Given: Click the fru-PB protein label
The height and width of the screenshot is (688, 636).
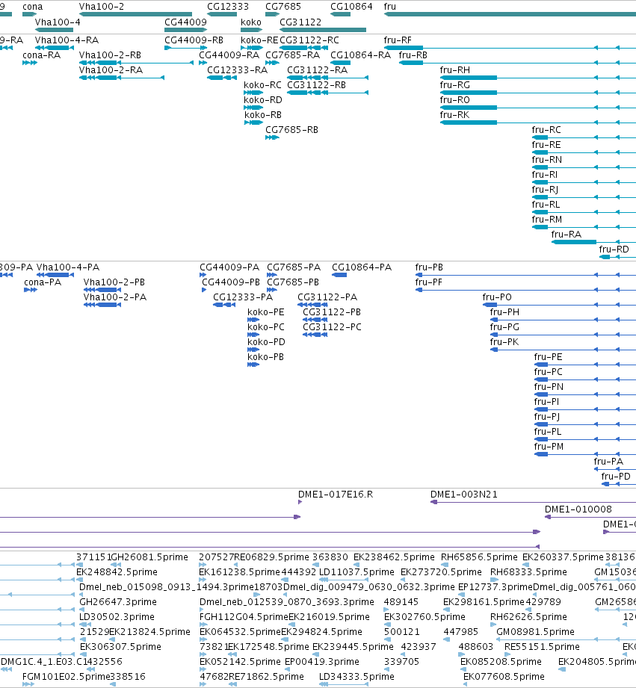Looking at the screenshot, I should [429, 267].
